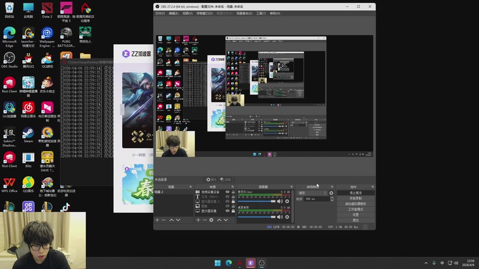The height and width of the screenshot is (269, 479).
Task: Mute the 桌面音频 speaker icon
Action: pyautogui.click(x=280, y=217)
